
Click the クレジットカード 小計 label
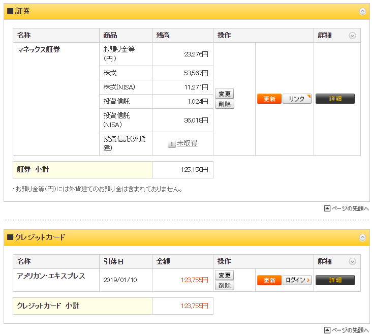pyautogui.click(x=48, y=306)
